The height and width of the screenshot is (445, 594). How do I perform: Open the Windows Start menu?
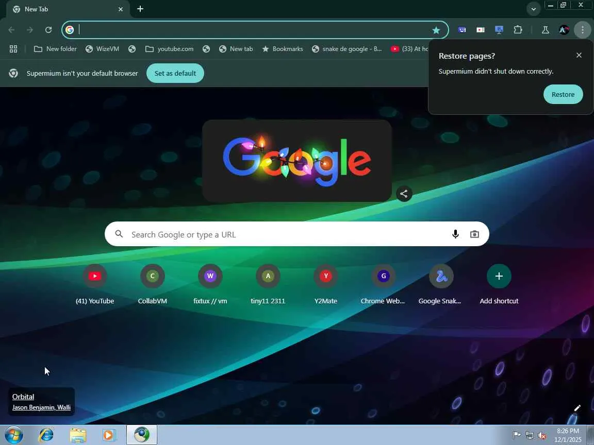(x=14, y=435)
